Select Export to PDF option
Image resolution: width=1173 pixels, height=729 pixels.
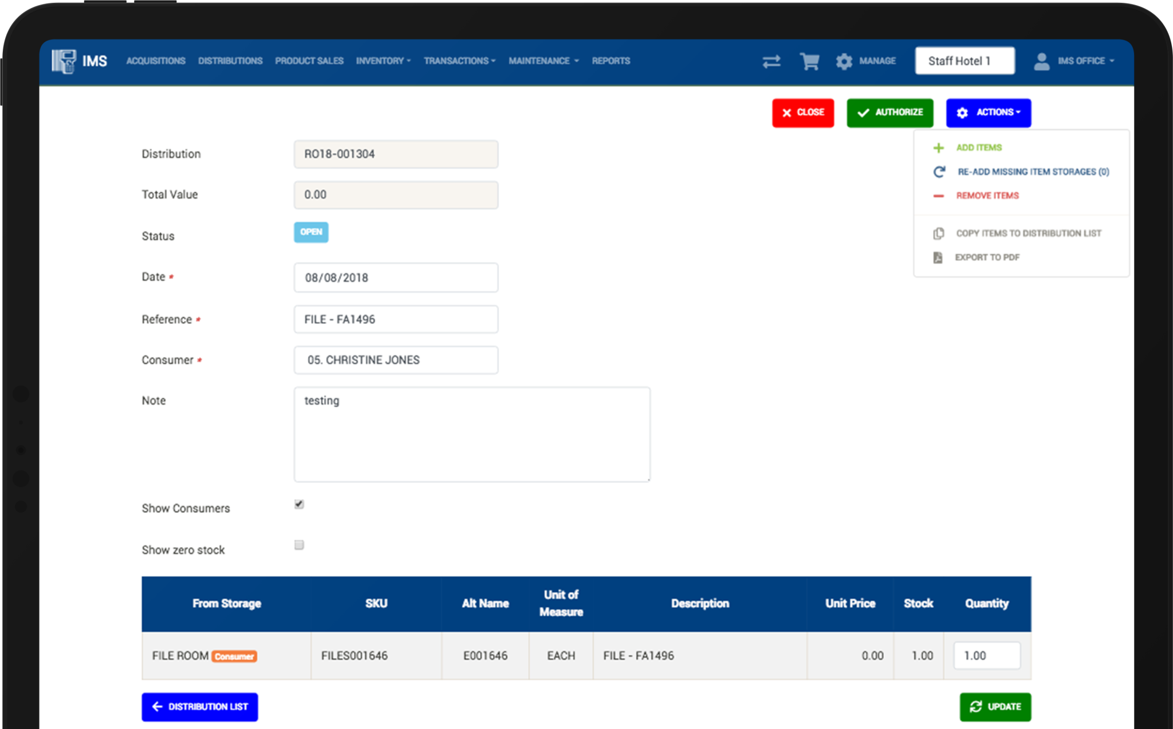(987, 257)
